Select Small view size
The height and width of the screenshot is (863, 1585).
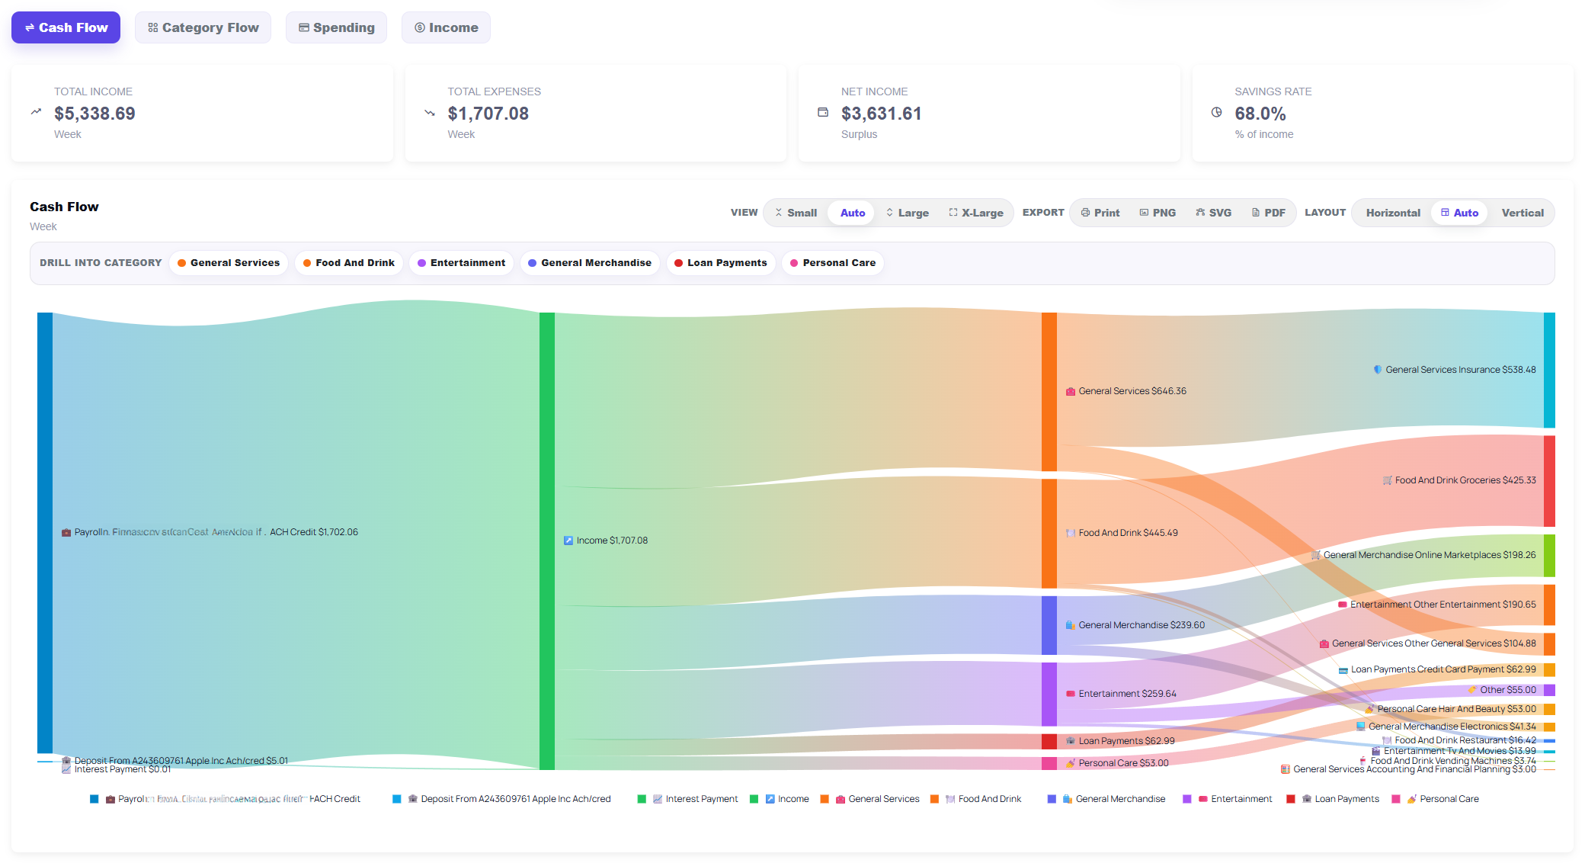796,213
